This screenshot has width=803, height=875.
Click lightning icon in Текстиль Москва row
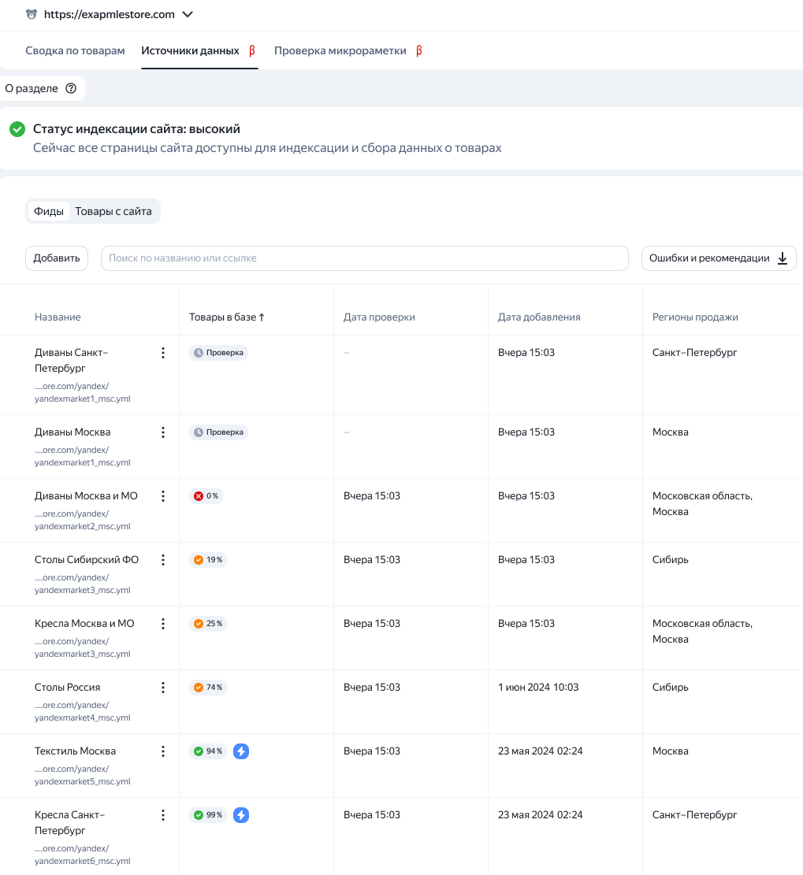click(240, 751)
